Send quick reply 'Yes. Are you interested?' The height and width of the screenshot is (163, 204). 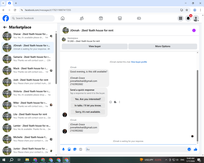88,99
